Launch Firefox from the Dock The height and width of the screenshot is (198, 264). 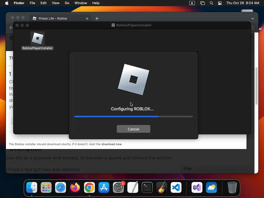pyautogui.click(x=75, y=187)
